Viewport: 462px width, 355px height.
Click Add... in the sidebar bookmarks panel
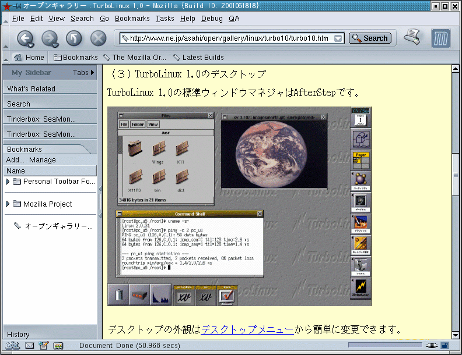tap(15, 160)
